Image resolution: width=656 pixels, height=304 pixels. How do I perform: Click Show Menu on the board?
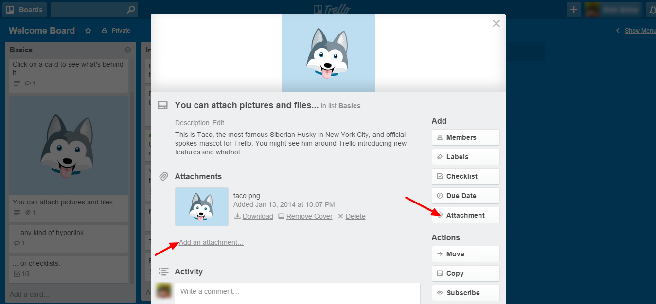(x=640, y=31)
